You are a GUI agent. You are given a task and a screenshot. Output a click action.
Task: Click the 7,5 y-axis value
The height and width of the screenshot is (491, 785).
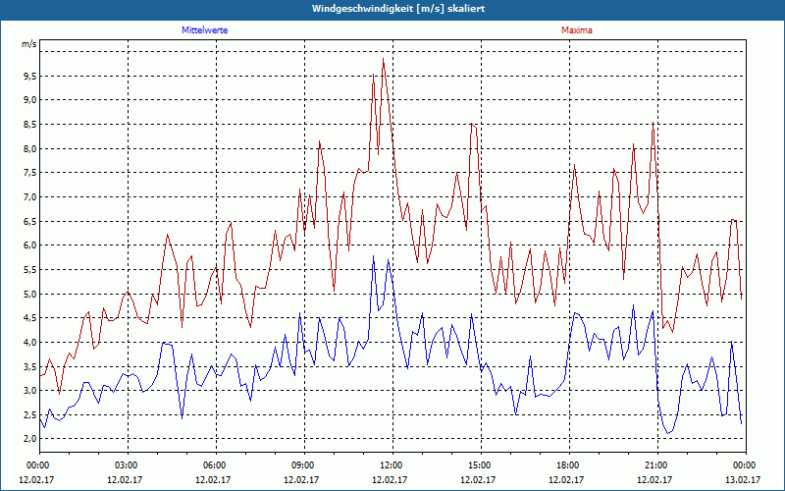click(29, 173)
